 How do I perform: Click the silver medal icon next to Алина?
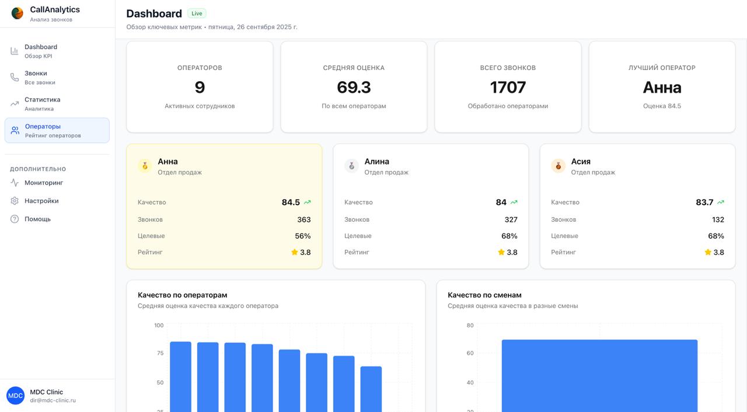click(x=351, y=166)
